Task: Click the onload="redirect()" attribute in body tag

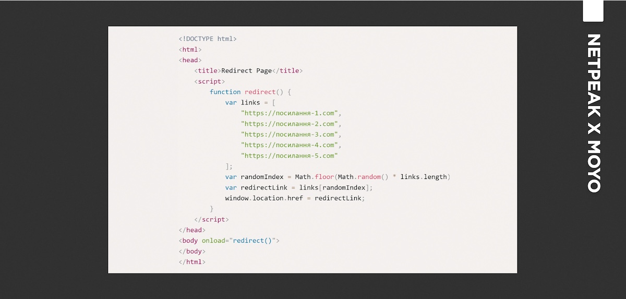Action: 240,241
